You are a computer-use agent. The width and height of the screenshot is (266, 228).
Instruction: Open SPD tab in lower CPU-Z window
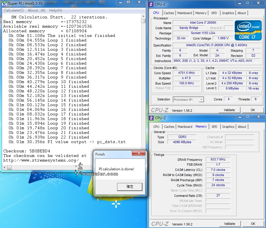214,127
